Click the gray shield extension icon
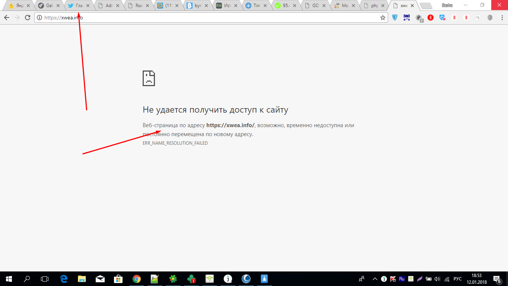Screen dimensions: 508x286 click(x=490, y=18)
